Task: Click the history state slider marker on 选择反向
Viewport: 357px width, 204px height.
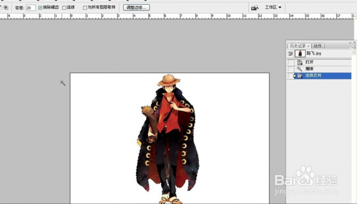Action: [x=295, y=76]
